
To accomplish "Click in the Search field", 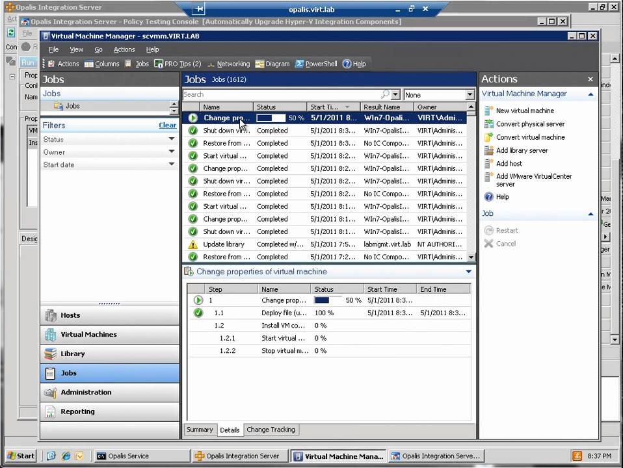I will pyautogui.click(x=282, y=94).
